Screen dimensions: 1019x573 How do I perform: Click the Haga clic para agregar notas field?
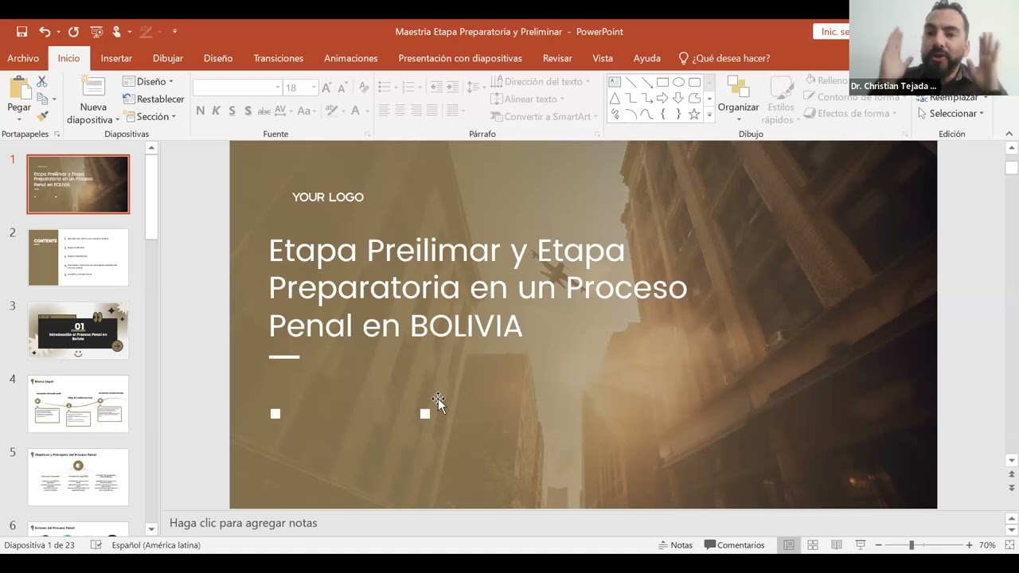point(244,523)
